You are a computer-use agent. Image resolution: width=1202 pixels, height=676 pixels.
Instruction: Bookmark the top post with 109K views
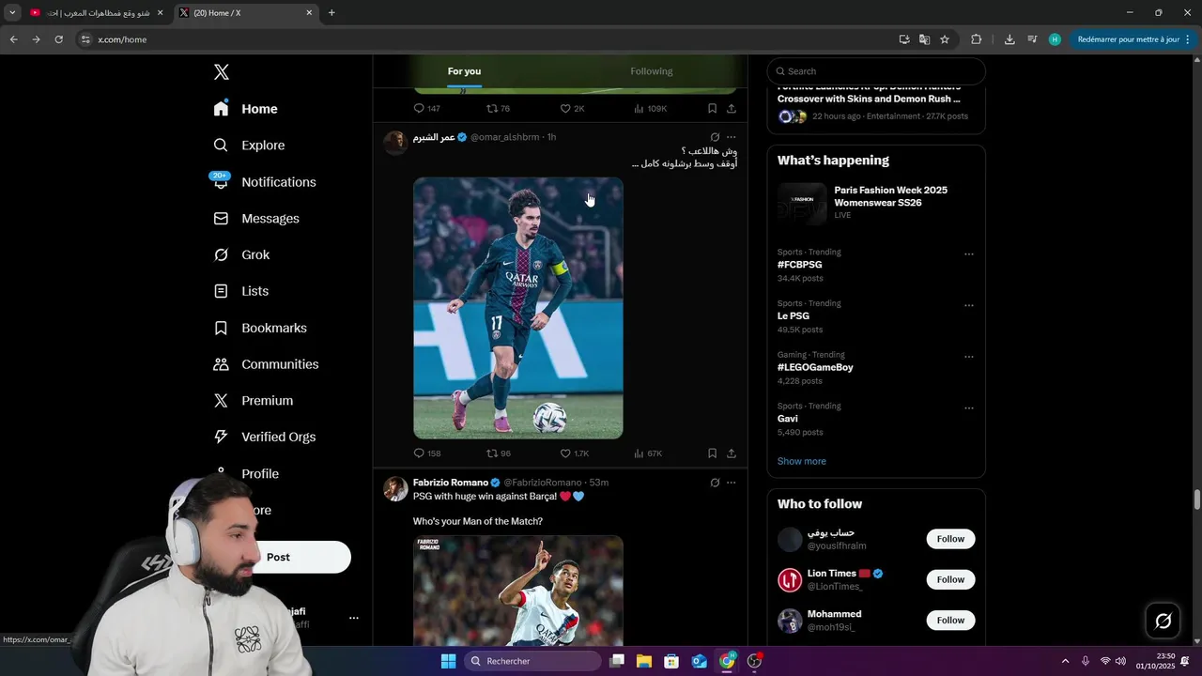tap(712, 109)
